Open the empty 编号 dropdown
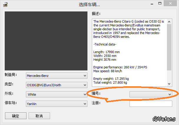The width and height of the screenshot is (179, 125). (x=151, y=94)
